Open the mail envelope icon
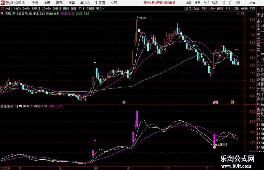This screenshot has width=264, height=170. 238,3
